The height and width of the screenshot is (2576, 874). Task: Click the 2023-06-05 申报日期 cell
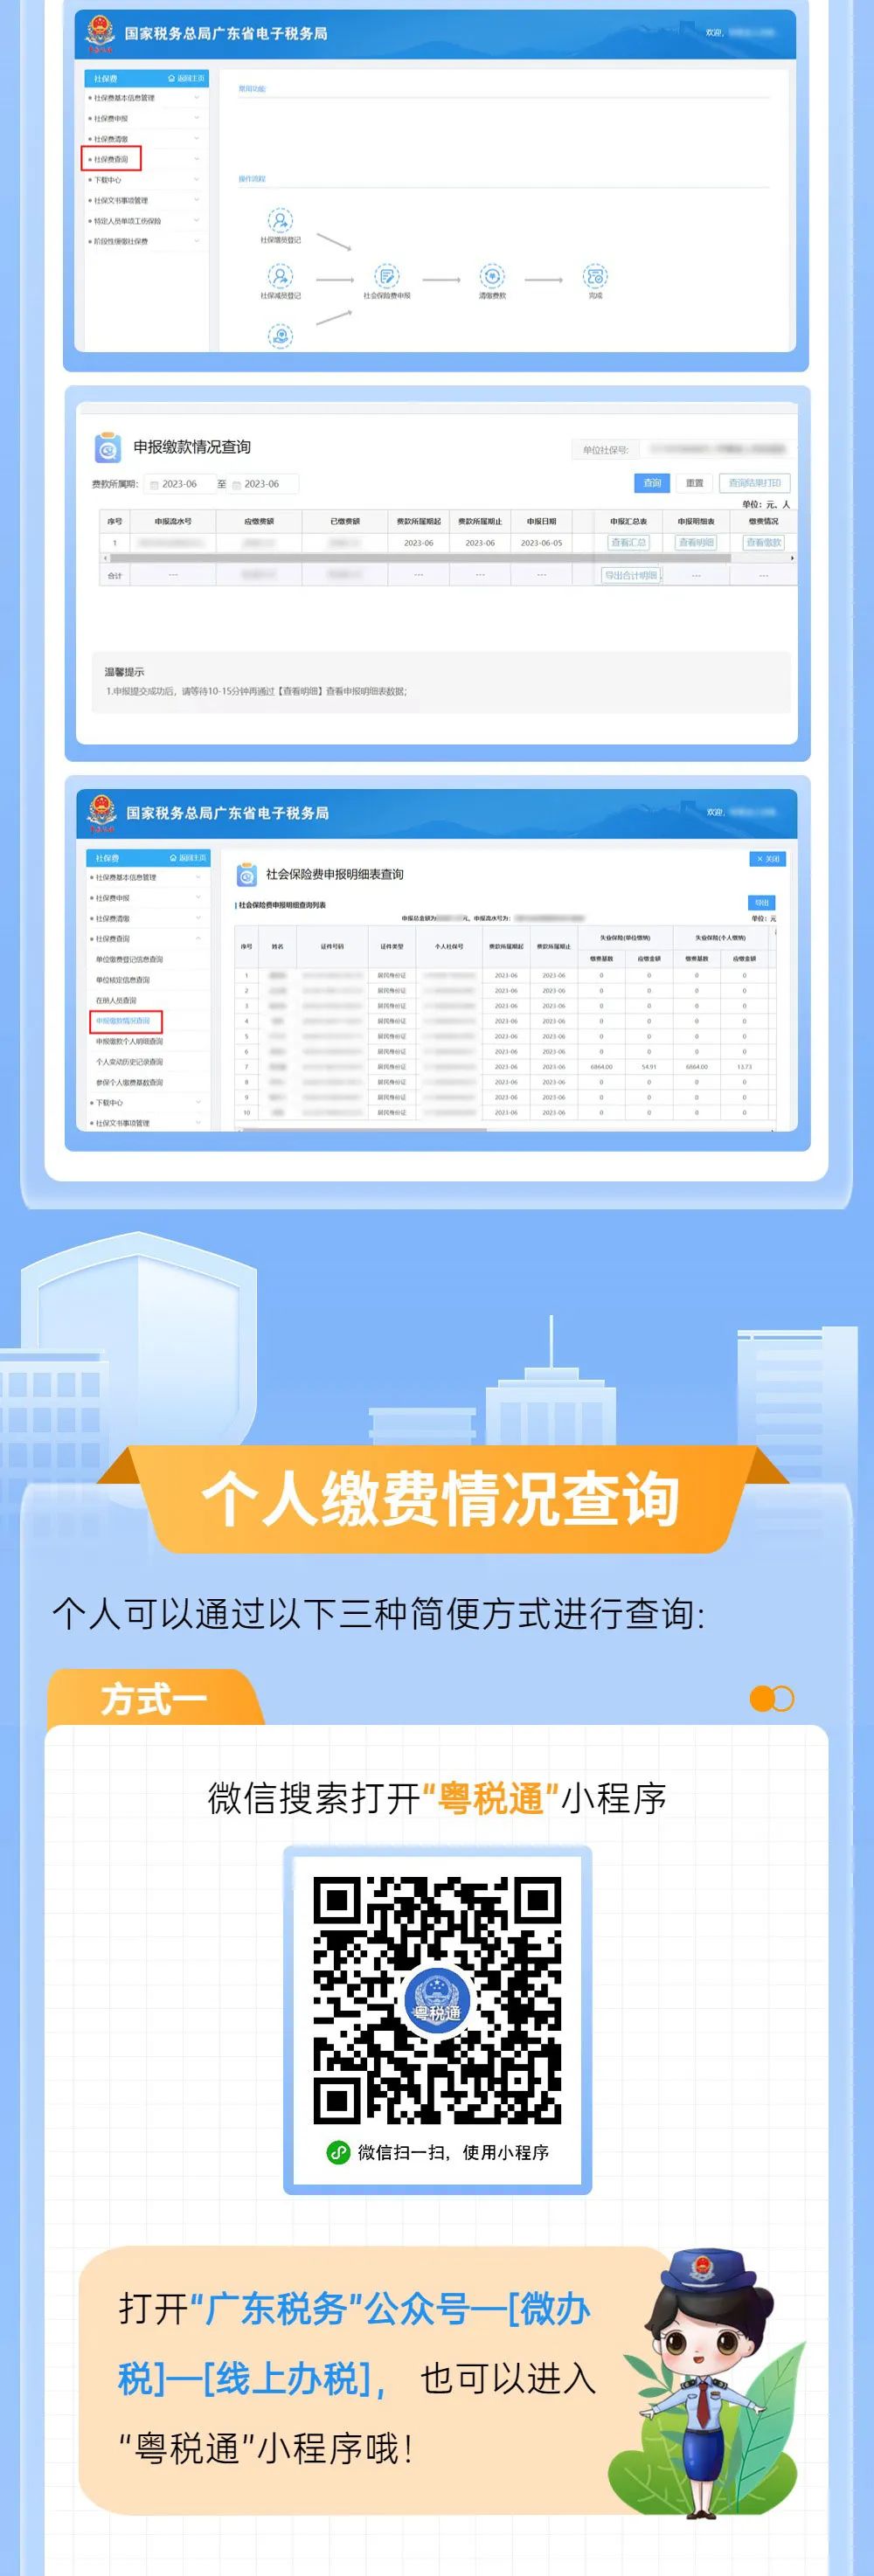541,543
